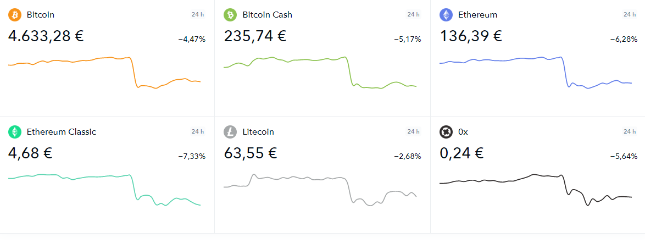Toggle the 24 h badge on Bitcoin Cash card
Image resolution: width=645 pixels, height=243 pixels.
[413, 14]
